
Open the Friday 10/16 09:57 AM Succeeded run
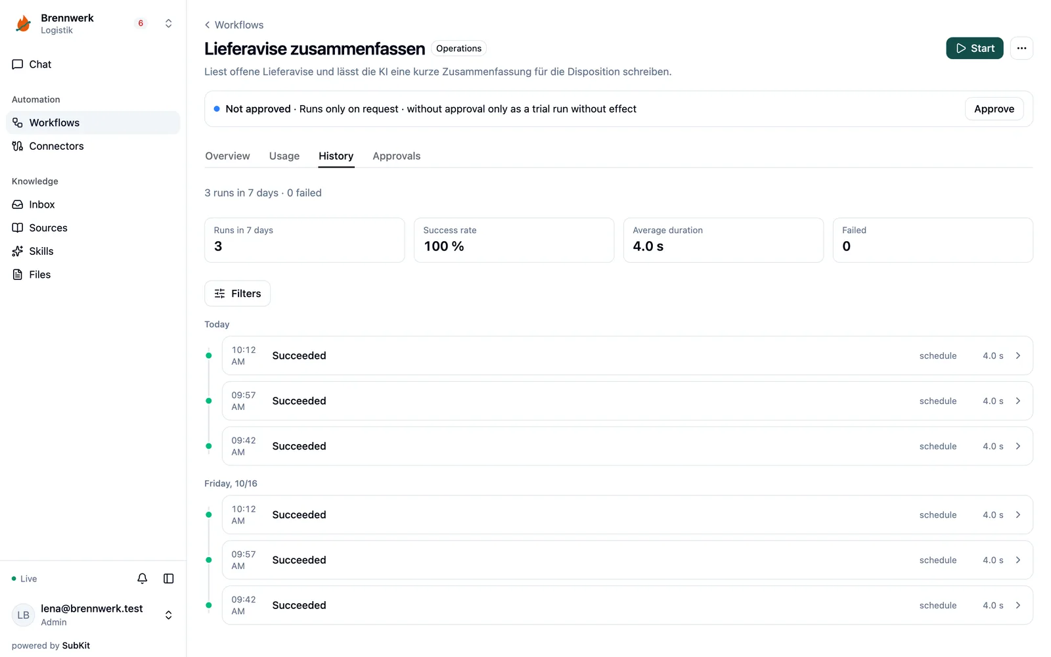(627, 560)
